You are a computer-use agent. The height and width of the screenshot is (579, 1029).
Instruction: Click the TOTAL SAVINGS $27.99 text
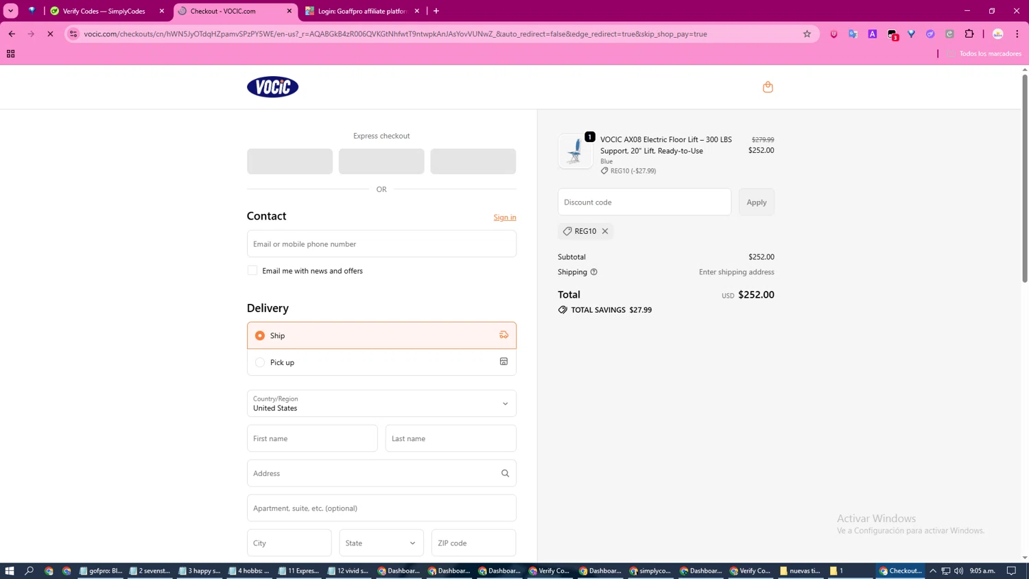tap(611, 310)
